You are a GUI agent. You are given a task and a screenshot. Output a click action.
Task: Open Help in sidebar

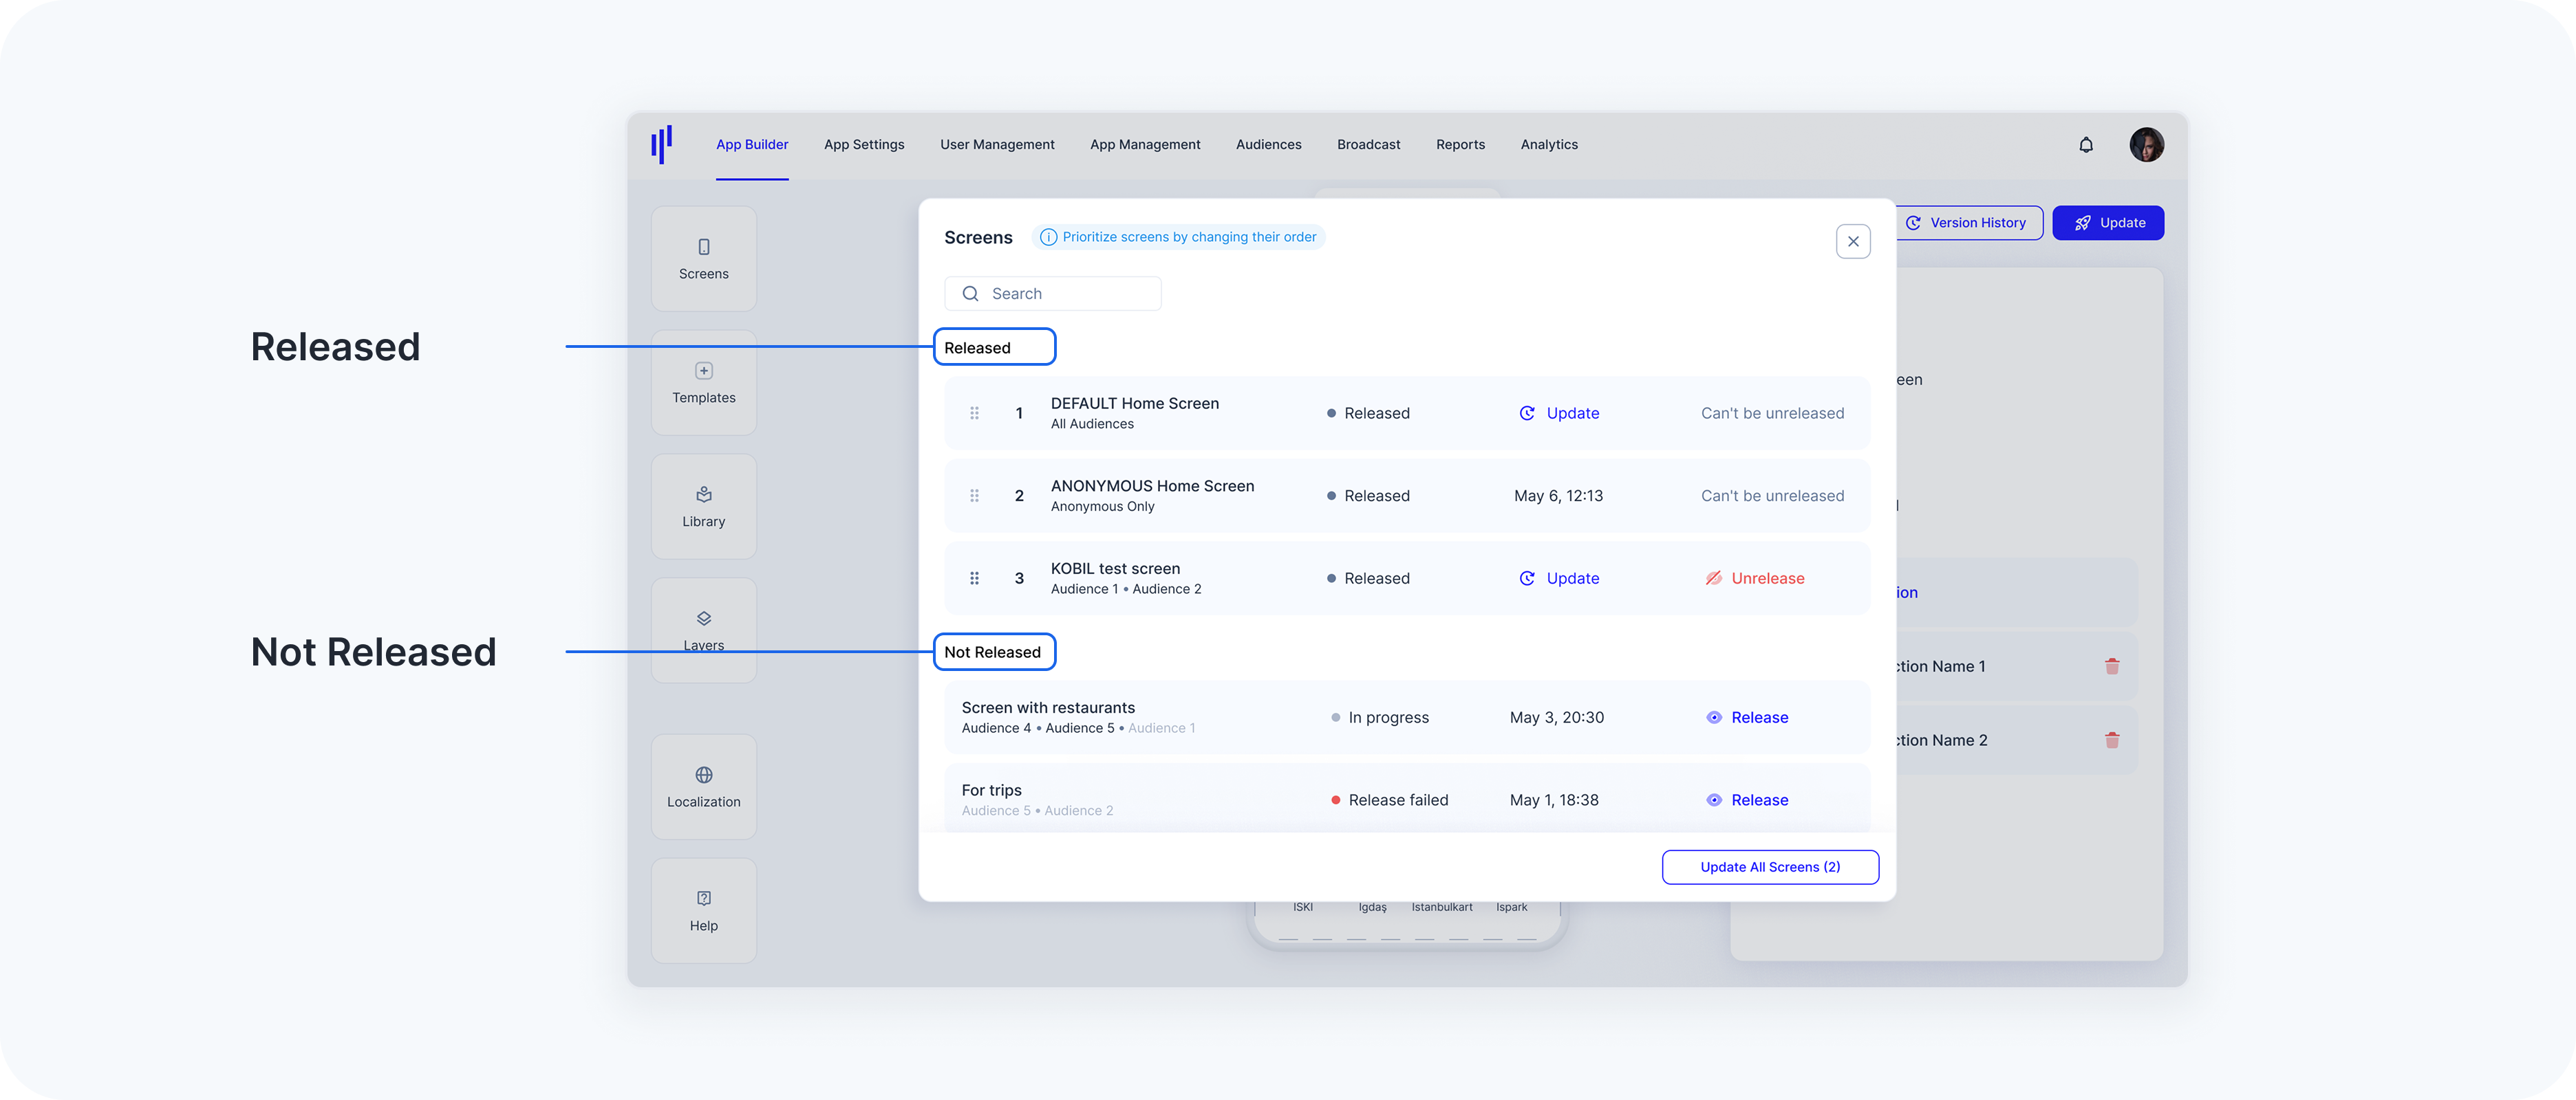pos(703,910)
